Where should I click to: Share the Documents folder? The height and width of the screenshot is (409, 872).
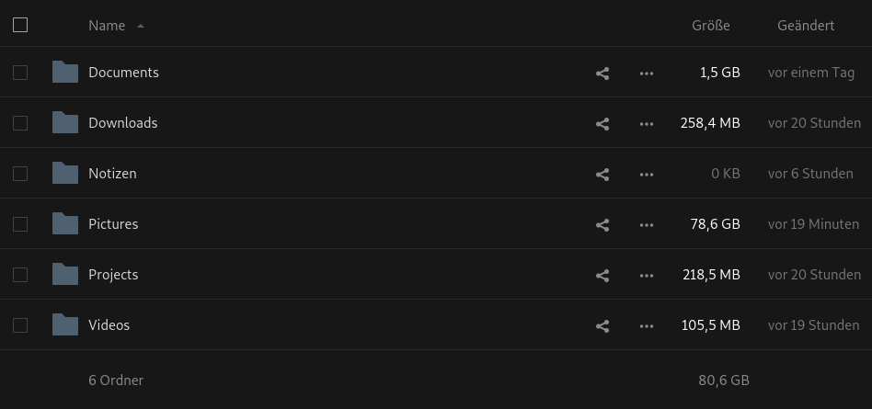[602, 74]
